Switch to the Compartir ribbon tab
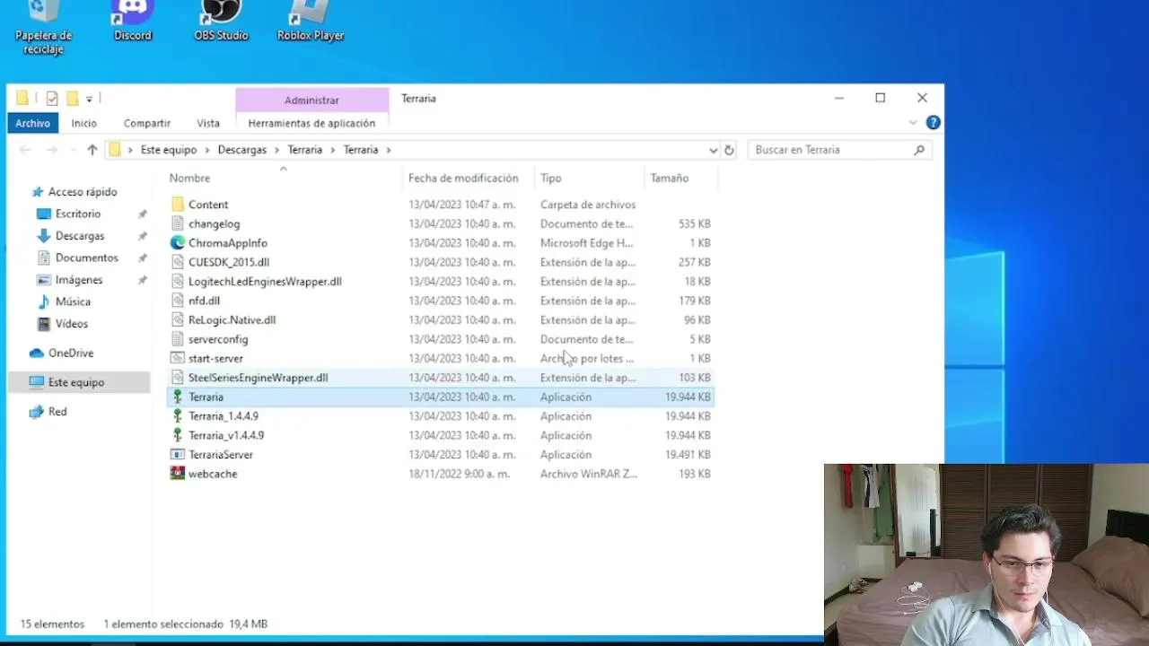 pyautogui.click(x=147, y=123)
